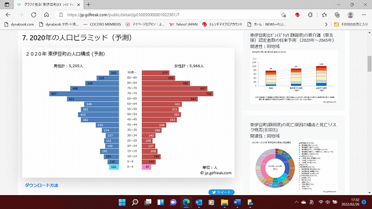Show hidden system tray icons chevron
This screenshot has height=209, width=372.
[296, 202]
